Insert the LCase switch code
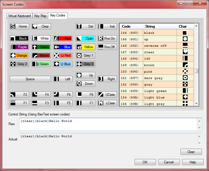Viewport: 209px width, 171px height. click(x=107, y=103)
